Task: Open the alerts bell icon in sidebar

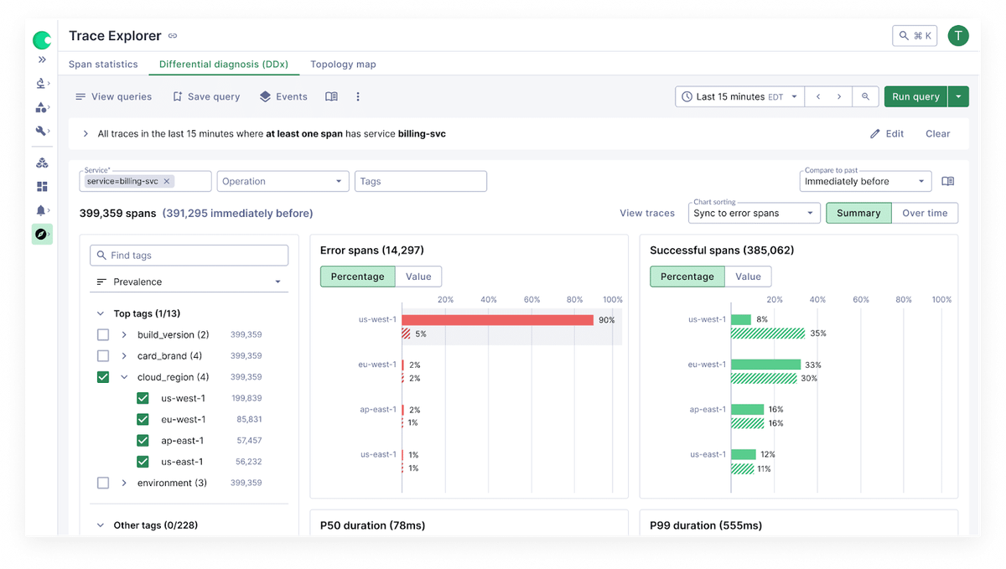Action: [x=41, y=210]
